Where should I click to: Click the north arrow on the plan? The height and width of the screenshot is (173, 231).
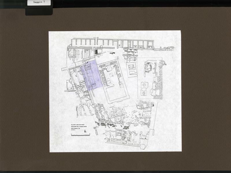point(85,131)
